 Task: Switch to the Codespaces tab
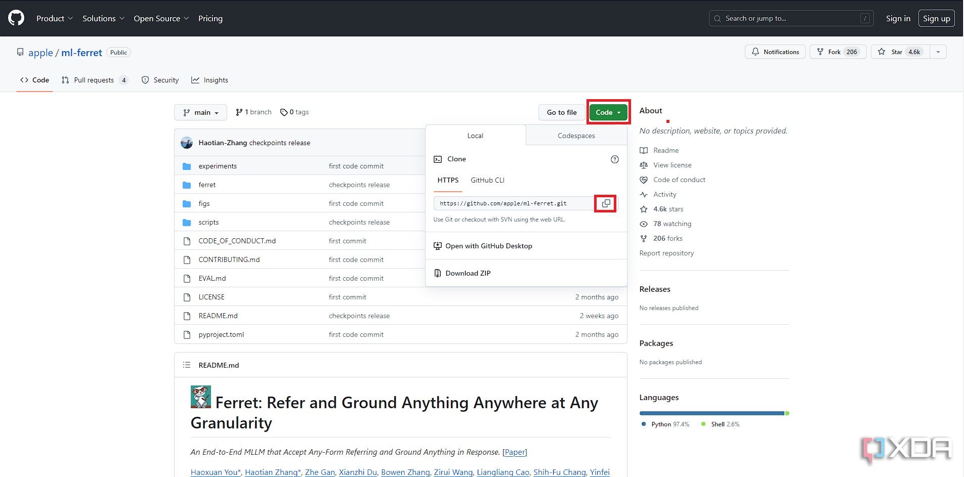tap(576, 136)
